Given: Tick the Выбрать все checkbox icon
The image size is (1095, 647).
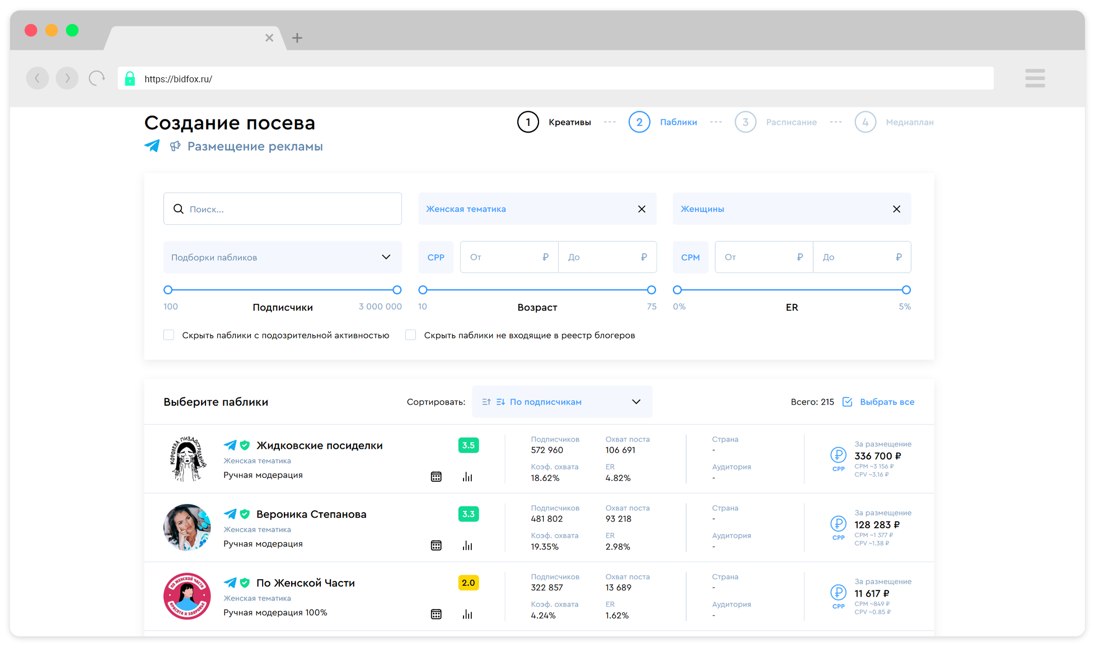Looking at the screenshot, I should point(847,402).
